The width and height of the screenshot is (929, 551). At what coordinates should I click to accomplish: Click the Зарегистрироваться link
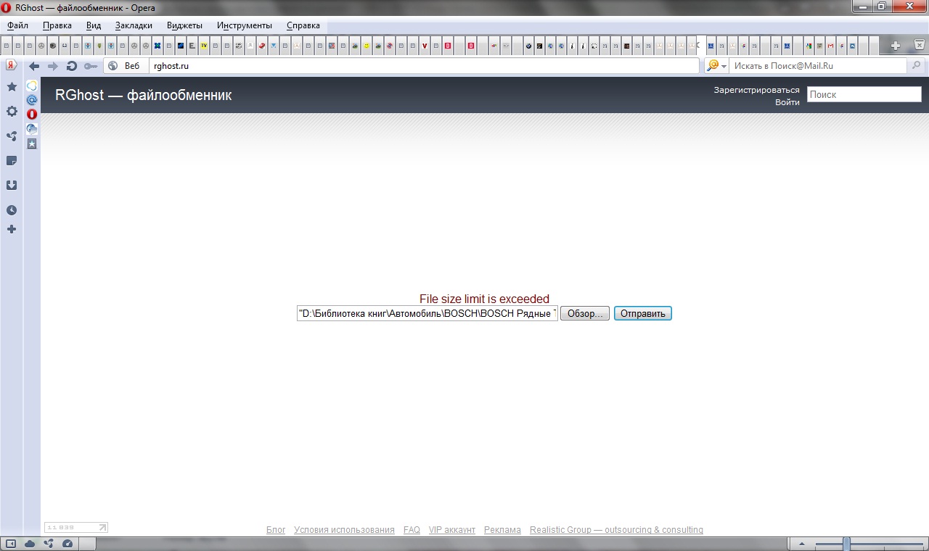756,90
